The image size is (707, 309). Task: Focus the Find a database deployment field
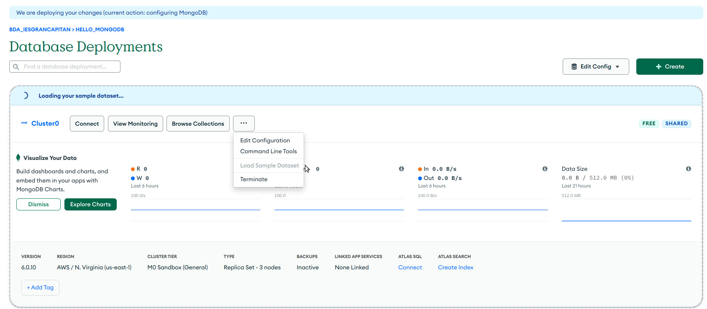click(x=65, y=67)
